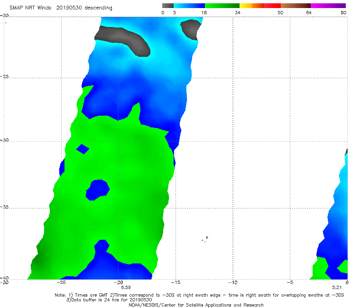
Task: Click the word 'descending' in the title
Action: (98, 8)
